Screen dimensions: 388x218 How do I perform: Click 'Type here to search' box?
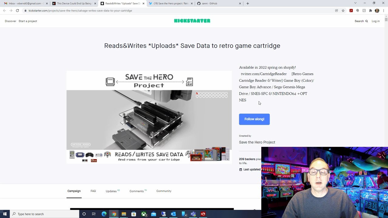[x=44, y=214]
